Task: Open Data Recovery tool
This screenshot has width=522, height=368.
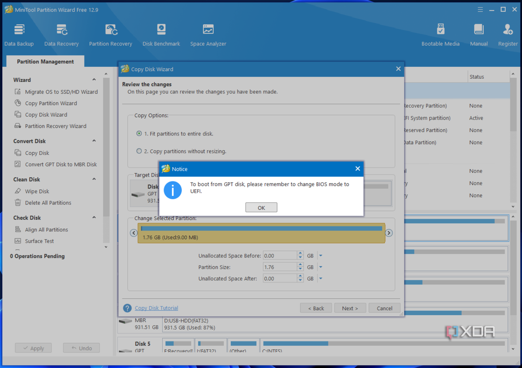Action: [x=61, y=35]
